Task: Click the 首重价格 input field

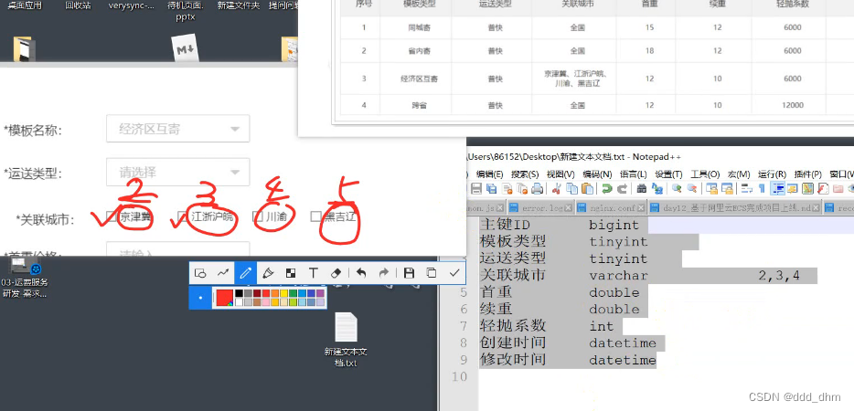Action: 178,249
